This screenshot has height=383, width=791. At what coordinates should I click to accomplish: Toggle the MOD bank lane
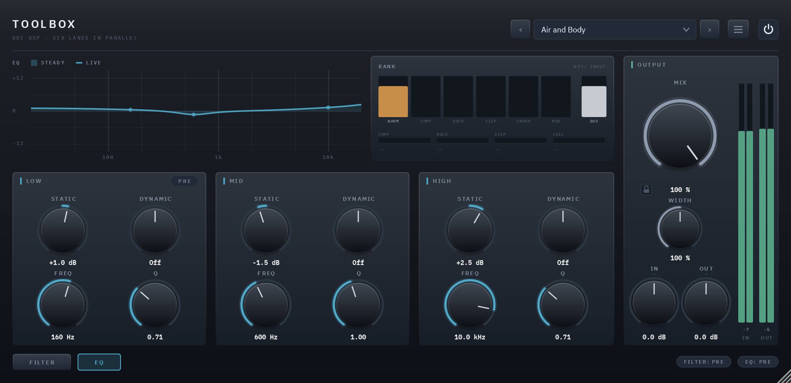tap(556, 97)
